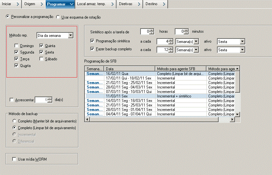Check the Sábado checkbox

point(42,59)
